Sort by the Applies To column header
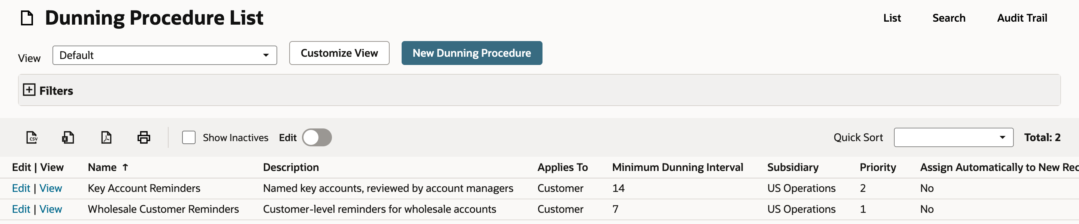Image resolution: width=1079 pixels, height=224 pixels. [562, 167]
